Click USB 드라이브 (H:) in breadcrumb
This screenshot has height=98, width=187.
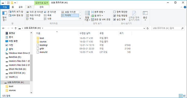(32, 28)
